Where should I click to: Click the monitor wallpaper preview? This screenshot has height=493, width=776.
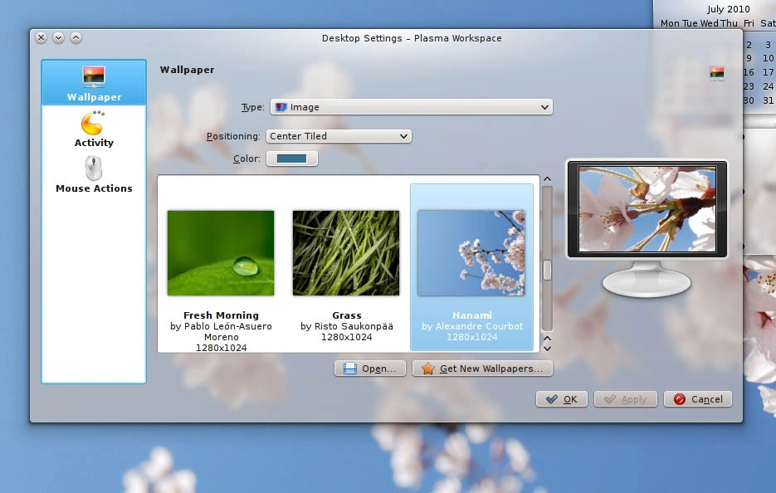[647, 209]
